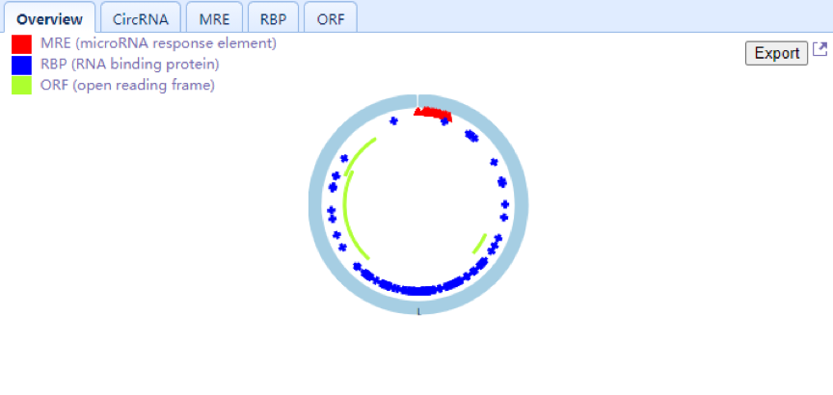
Task: Click the 'ORF (open reading frame)' legend label
Action: [x=127, y=86]
